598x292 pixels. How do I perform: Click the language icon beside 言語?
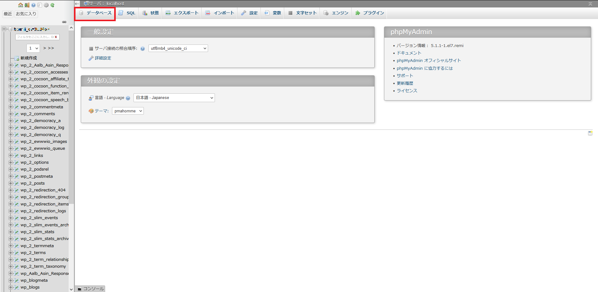91,98
